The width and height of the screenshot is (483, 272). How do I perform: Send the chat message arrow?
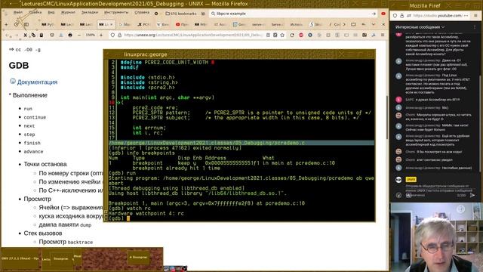[472, 195]
